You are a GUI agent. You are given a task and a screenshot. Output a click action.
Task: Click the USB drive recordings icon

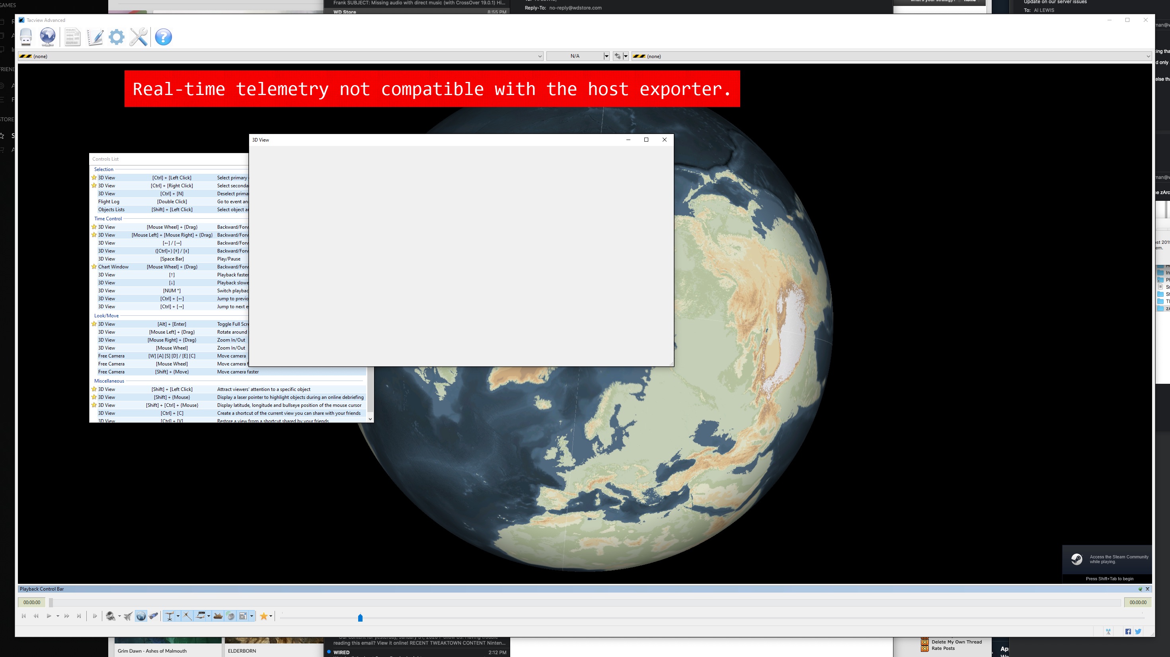tap(26, 37)
